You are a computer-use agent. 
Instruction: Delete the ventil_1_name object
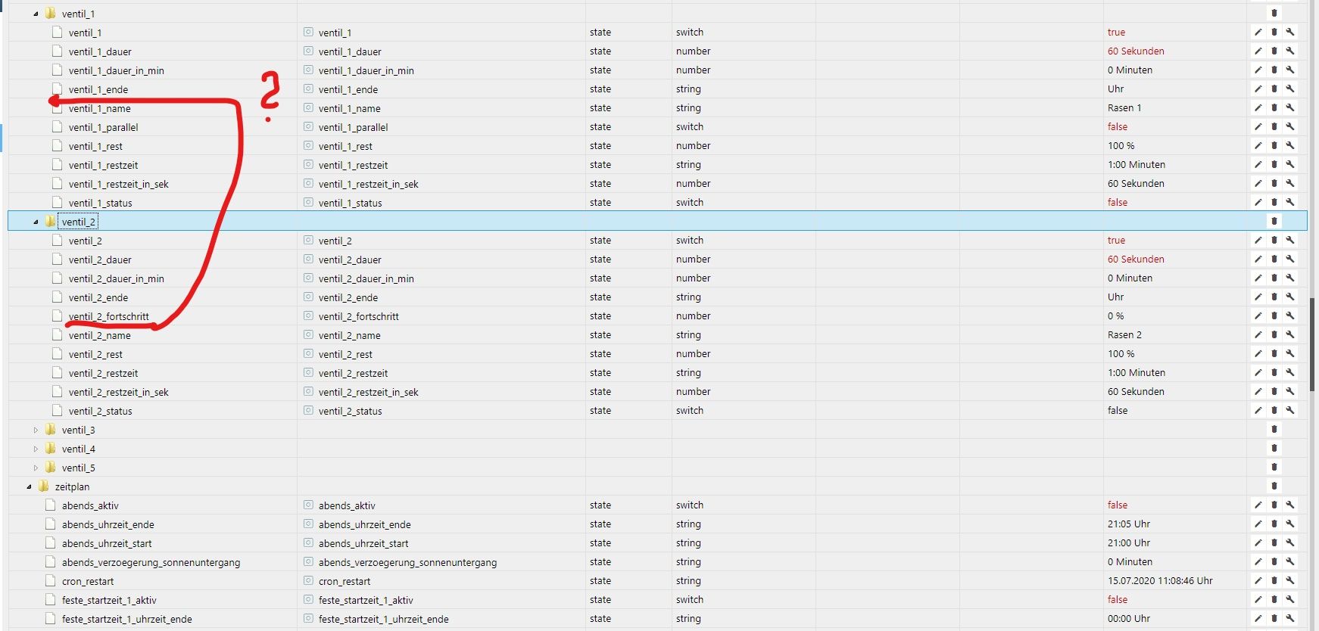click(x=1274, y=107)
